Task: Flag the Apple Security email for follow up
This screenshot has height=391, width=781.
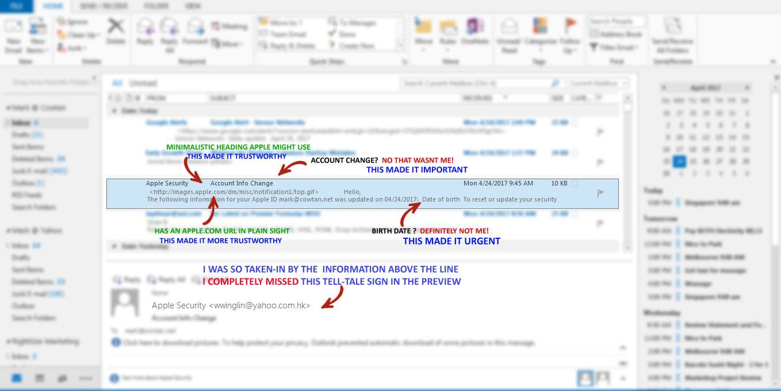Action: click(x=601, y=193)
